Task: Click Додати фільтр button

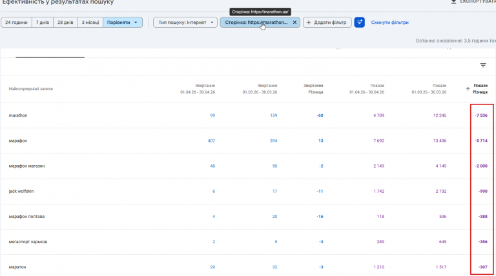Action: 327,23
